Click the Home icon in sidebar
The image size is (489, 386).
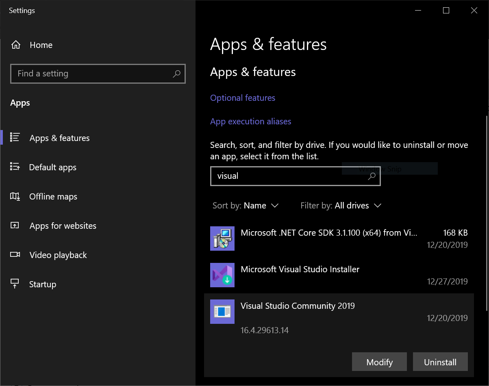[x=15, y=45]
